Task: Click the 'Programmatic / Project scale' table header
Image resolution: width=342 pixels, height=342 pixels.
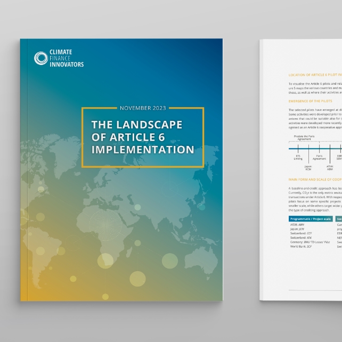Action: pyautogui.click(x=311, y=219)
